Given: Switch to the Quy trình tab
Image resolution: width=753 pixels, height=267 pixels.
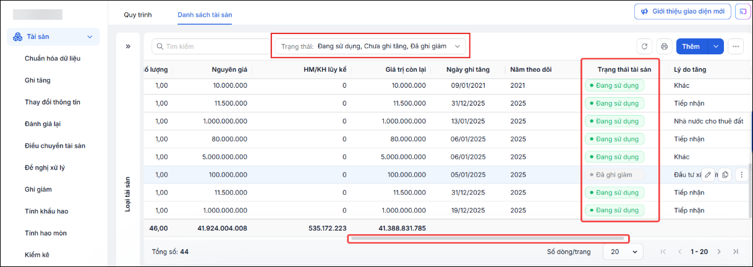Looking at the screenshot, I should [x=138, y=14].
